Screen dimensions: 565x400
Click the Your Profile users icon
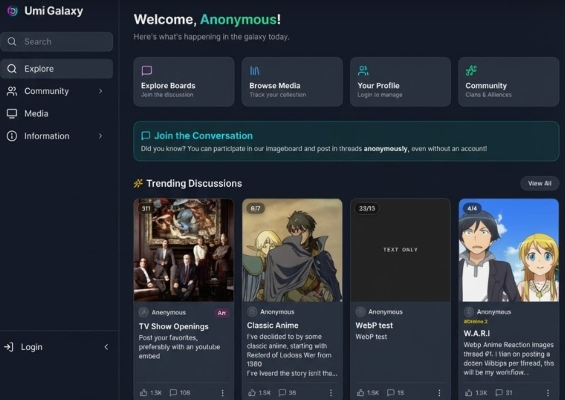(x=363, y=70)
